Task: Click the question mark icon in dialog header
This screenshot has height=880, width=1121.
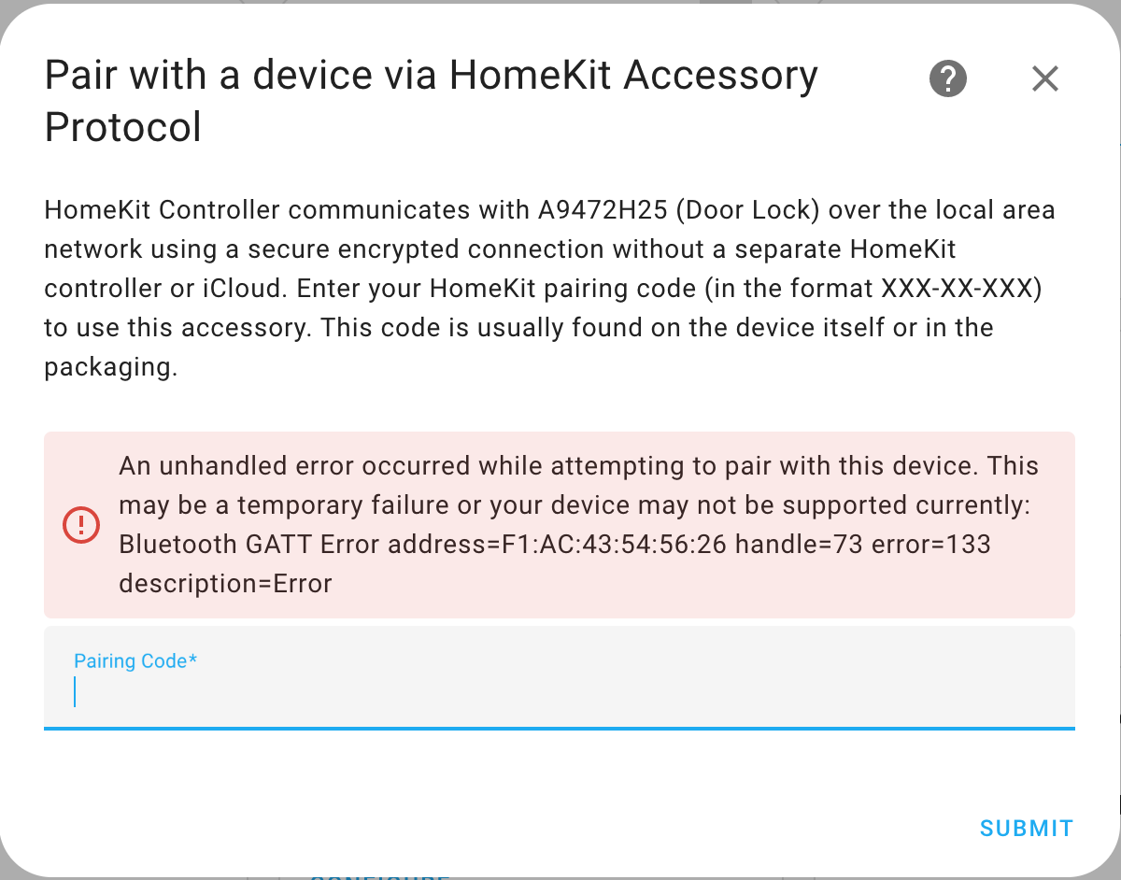Action: click(947, 78)
